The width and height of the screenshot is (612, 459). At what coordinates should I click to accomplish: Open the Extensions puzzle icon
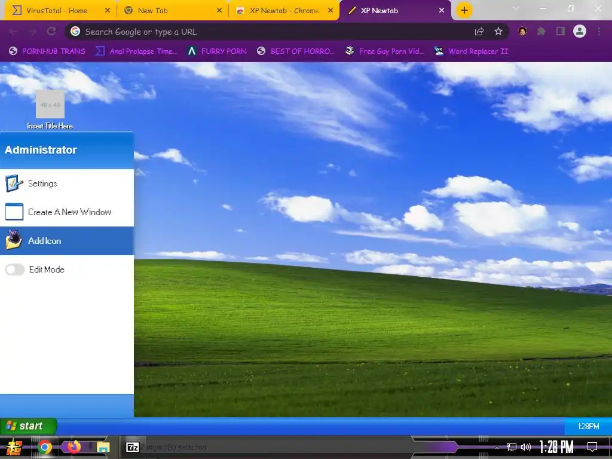pyautogui.click(x=541, y=31)
